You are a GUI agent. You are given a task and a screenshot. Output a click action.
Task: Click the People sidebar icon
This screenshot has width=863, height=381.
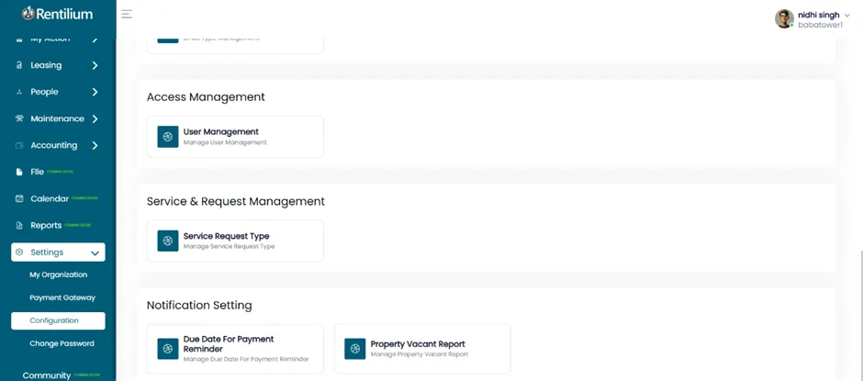tap(19, 92)
